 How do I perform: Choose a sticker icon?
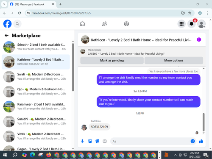pyautogui.click(x=97, y=141)
